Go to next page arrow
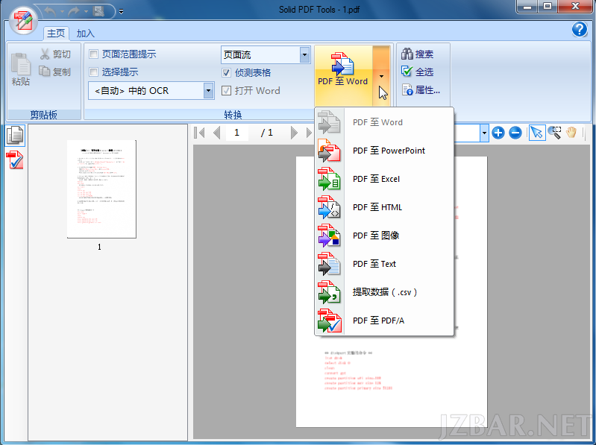 point(293,133)
